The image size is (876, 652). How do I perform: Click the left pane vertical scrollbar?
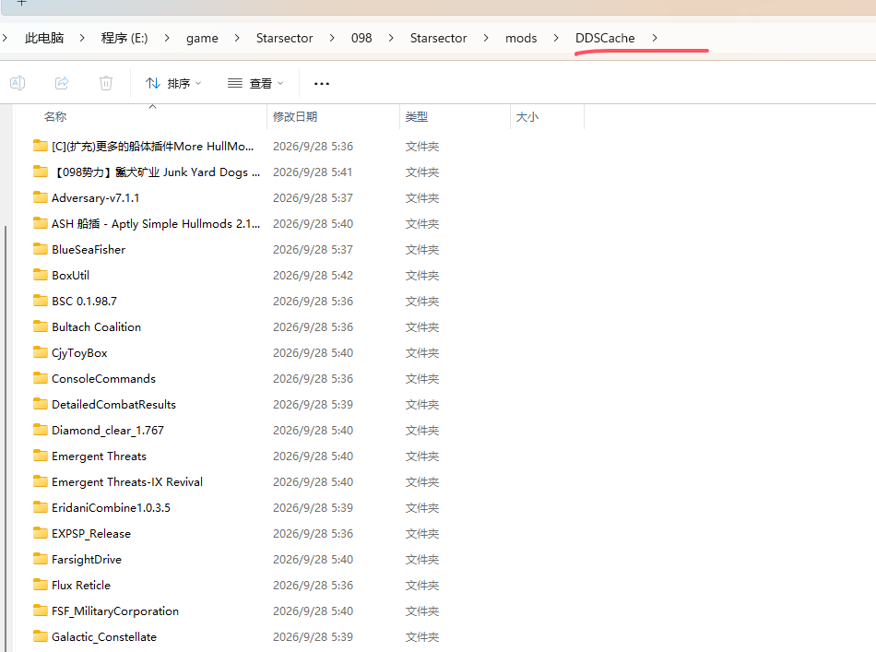point(6,439)
